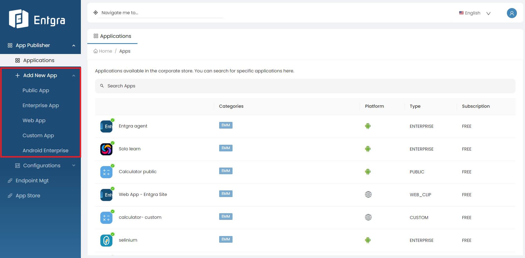Click the Platform column header
The width and height of the screenshot is (525, 258).
click(x=374, y=106)
